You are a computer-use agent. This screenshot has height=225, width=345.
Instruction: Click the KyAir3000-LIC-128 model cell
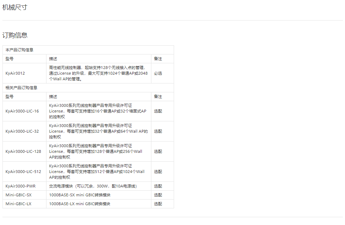23,151
